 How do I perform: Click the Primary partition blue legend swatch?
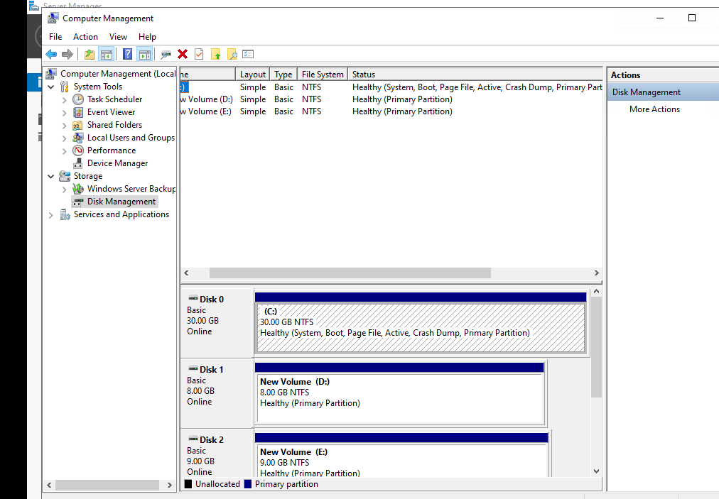[x=248, y=484]
